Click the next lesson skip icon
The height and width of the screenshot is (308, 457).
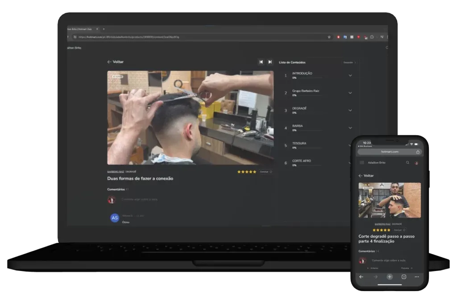270,62
